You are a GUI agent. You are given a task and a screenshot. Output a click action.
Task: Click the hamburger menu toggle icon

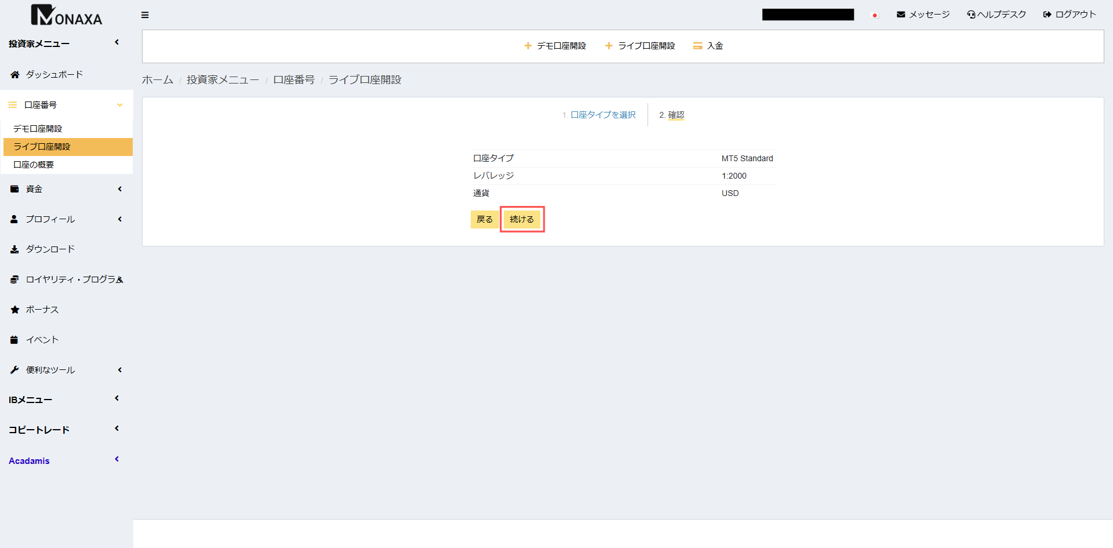(145, 15)
